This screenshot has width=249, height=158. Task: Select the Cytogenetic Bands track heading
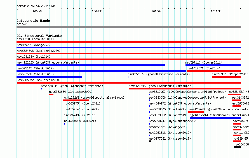point(33,21)
